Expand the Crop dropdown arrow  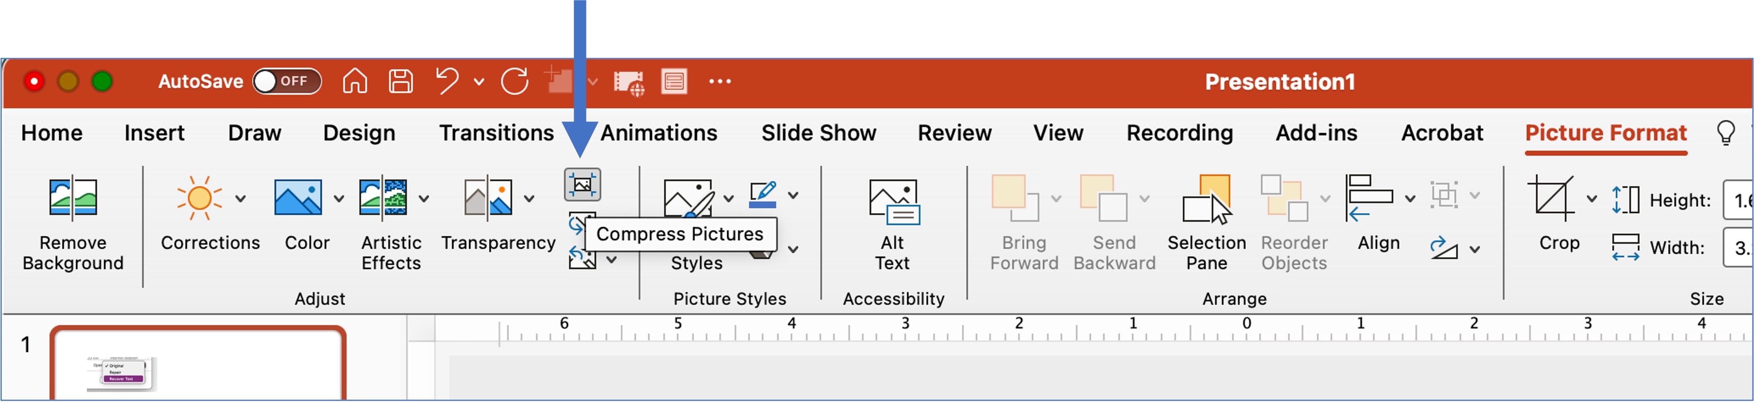click(x=1592, y=199)
